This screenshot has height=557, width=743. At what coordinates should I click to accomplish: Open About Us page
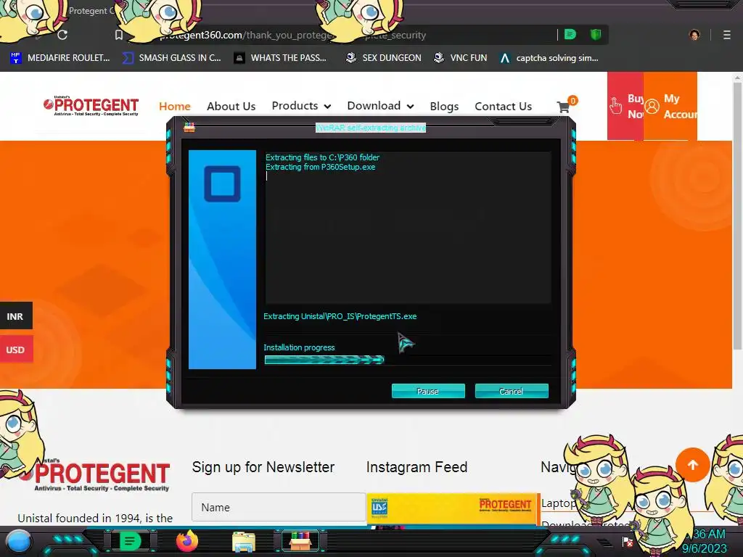coord(231,106)
